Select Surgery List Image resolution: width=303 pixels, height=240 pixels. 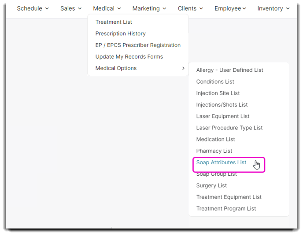211,185
